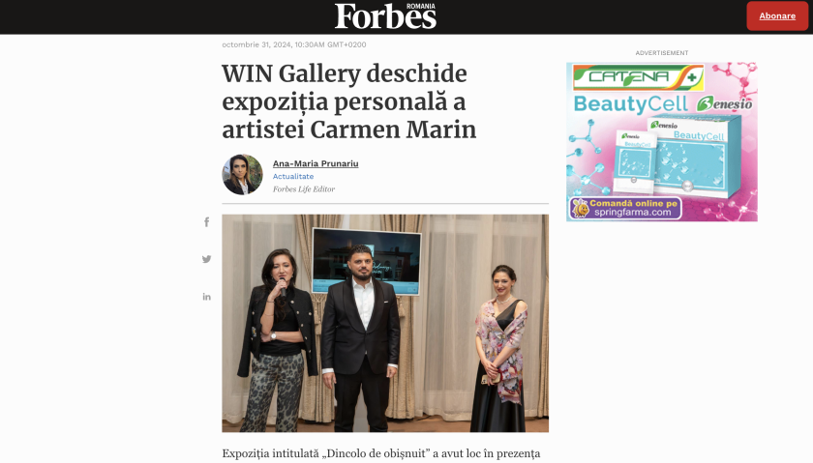Viewport: 813px width, 463px height.
Task: Click the Catena logo in advertisement
Action: pyautogui.click(x=638, y=77)
